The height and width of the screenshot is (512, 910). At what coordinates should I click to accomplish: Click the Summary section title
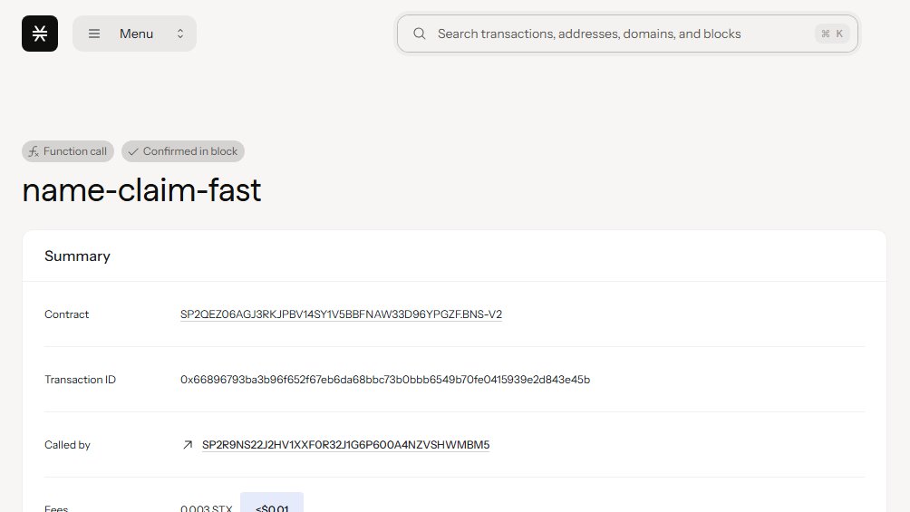[77, 256]
